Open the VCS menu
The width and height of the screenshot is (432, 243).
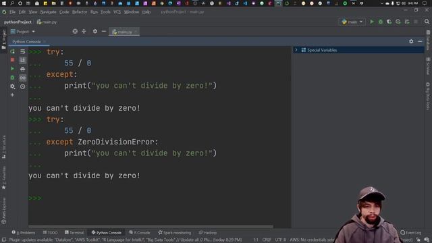117,12
